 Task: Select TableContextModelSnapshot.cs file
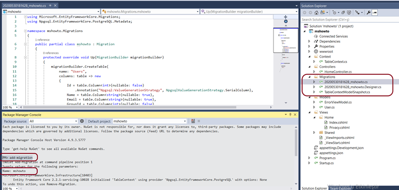(x=347, y=92)
